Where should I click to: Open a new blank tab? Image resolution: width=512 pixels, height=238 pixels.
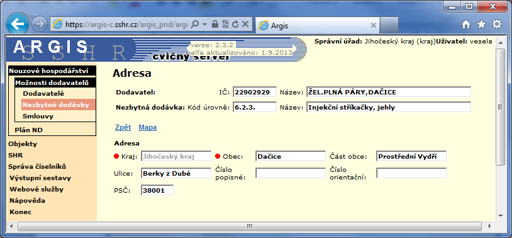[389, 25]
